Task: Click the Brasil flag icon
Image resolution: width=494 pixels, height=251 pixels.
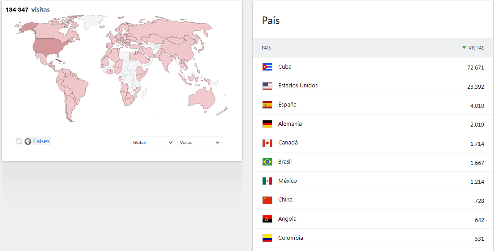Action: click(267, 162)
